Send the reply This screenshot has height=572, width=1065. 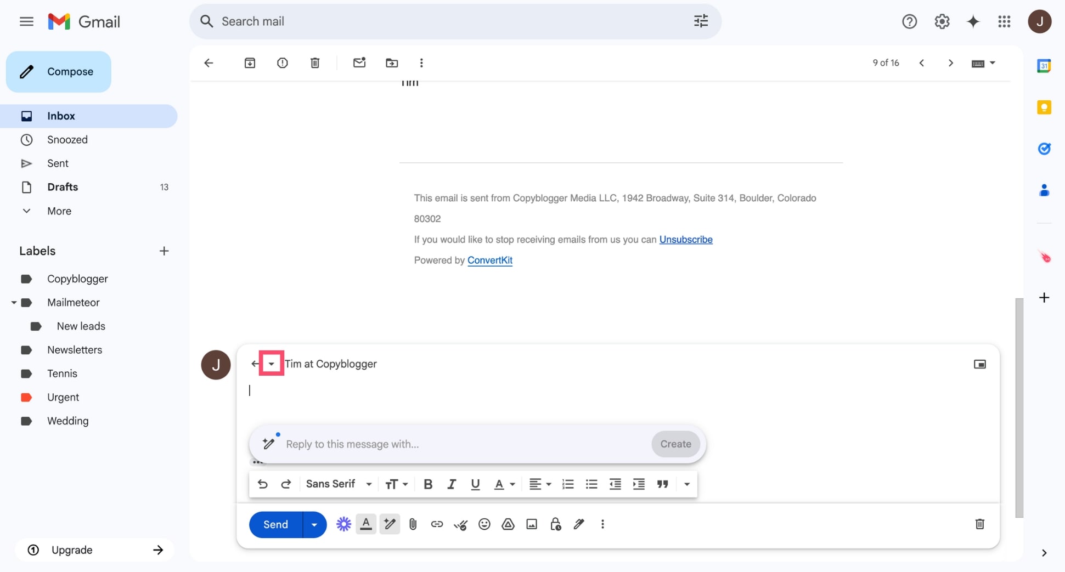[x=275, y=525]
